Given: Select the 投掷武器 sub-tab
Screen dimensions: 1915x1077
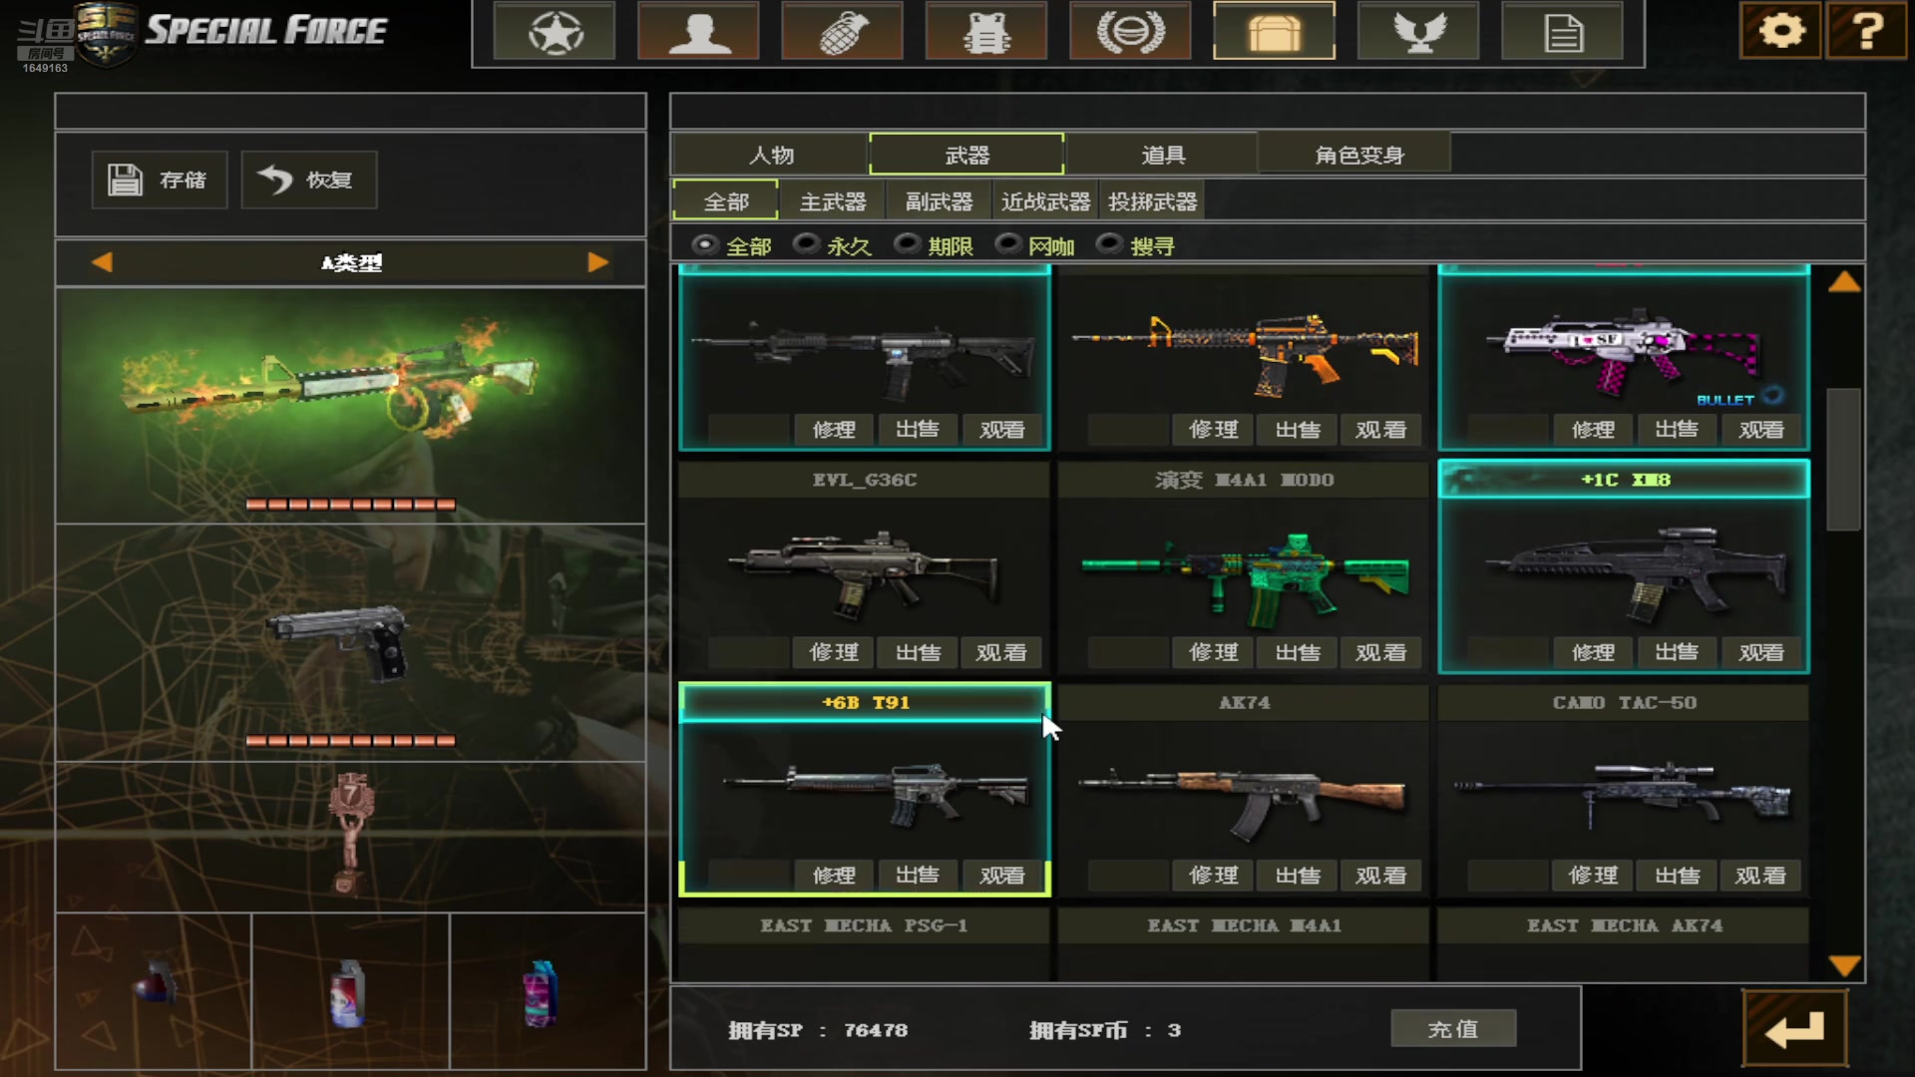Looking at the screenshot, I should click(x=1152, y=201).
